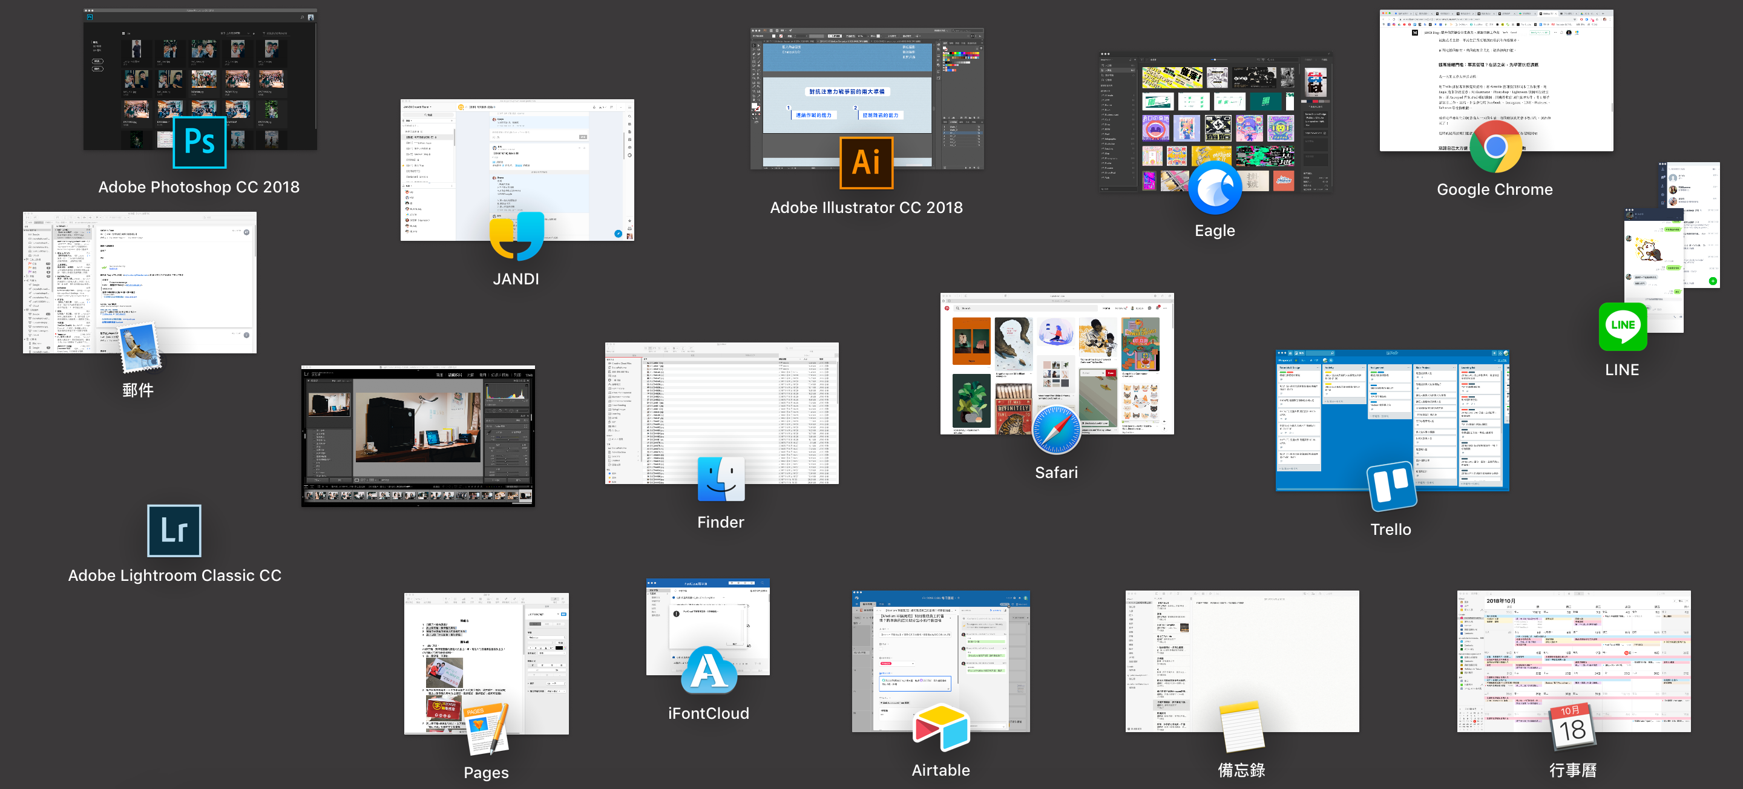1743x789 pixels.
Task: Open the 郵件 mail stamp icon
Action: (140, 347)
